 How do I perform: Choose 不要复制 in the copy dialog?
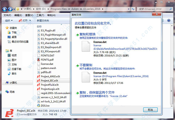(x=86, y=65)
